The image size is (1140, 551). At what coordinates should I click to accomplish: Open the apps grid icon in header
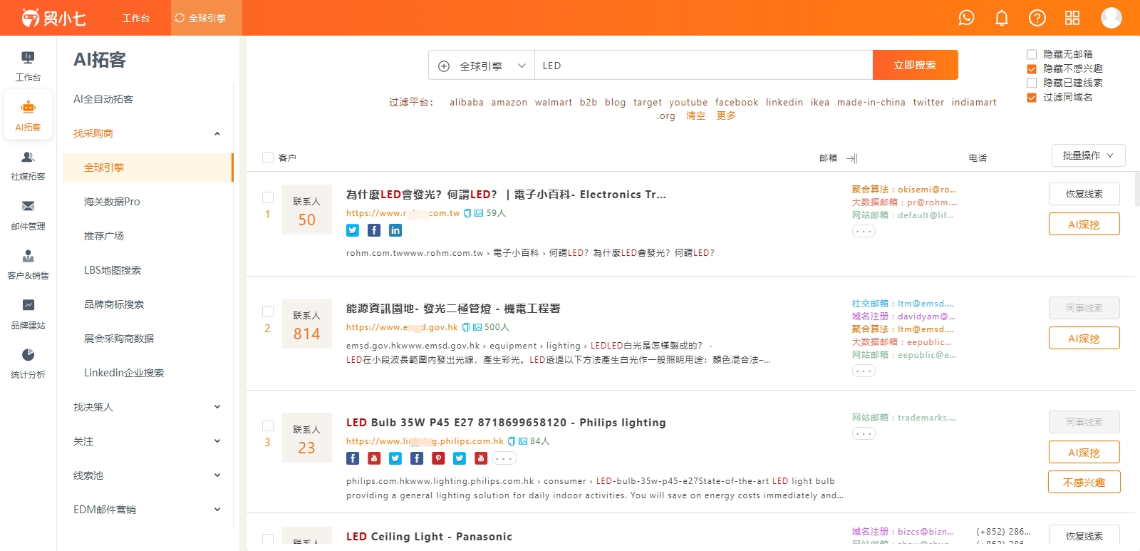tap(1072, 18)
